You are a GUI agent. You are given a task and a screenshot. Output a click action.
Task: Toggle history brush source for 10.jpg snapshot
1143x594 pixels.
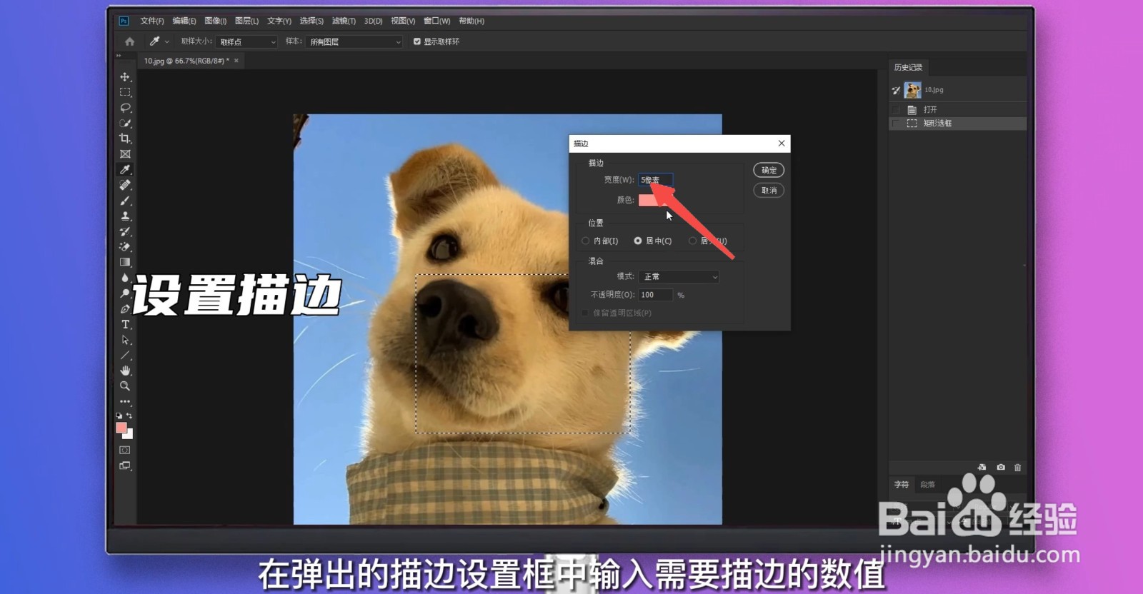(x=896, y=90)
